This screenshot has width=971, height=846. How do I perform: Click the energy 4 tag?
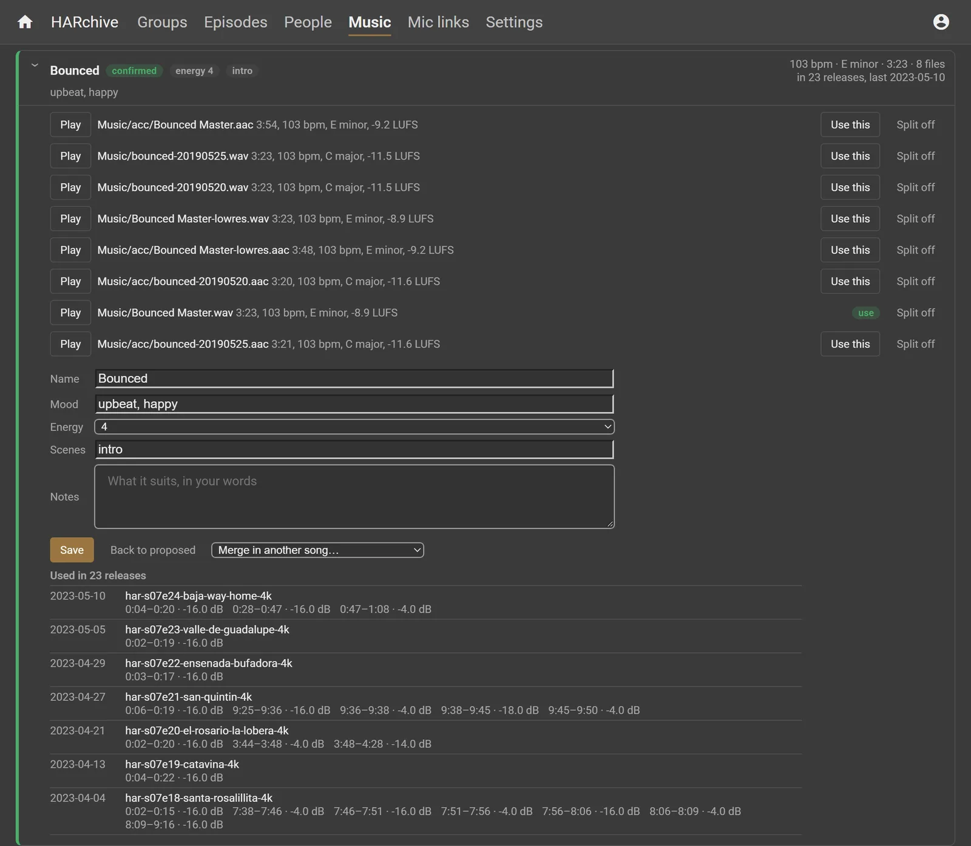[194, 71]
